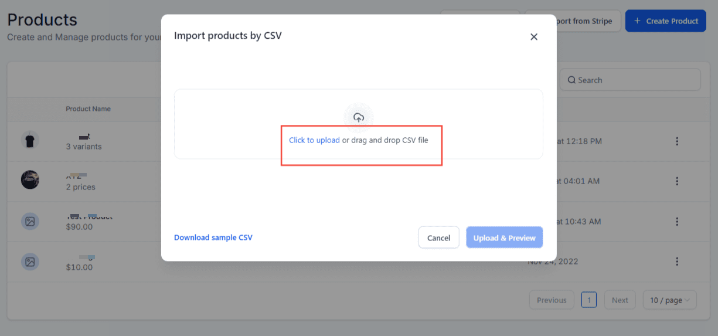Click the Import from Stripe button
The image size is (718, 336).
573,21
